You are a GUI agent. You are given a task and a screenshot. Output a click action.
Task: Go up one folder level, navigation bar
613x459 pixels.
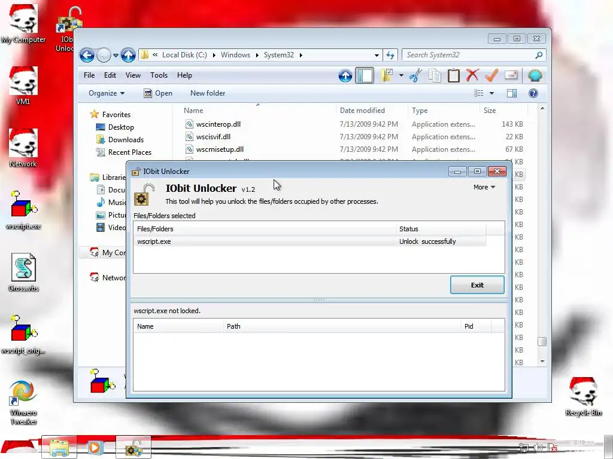(x=128, y=55)
